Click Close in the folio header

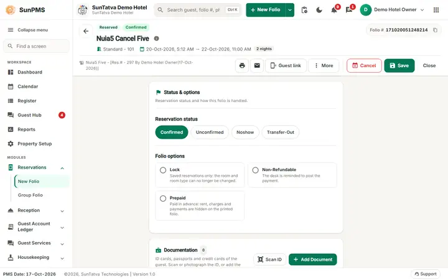coord(429,65)
